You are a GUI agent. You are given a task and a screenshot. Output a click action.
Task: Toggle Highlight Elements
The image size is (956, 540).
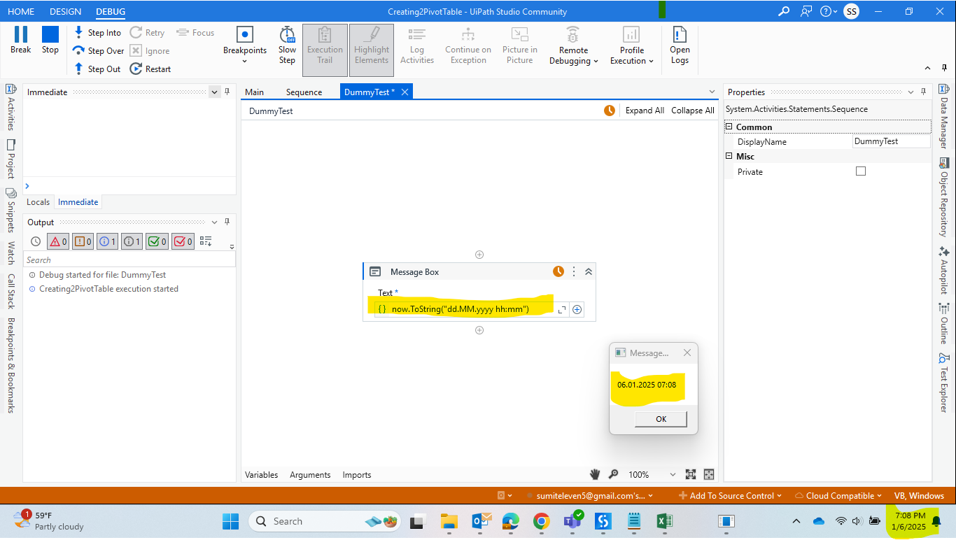pyautogui.click(x=372, y=50)
